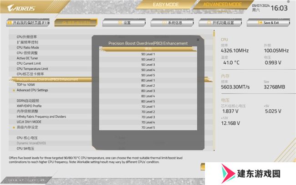Select 80 Level 3 option
Image resolution: width=296 pixels, height=185 pixels.
click(148, 91)
